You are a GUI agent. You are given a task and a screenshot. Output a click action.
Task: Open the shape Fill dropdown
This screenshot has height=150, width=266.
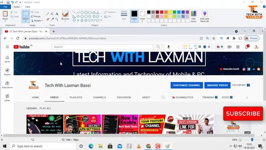(x=108, y=16)
